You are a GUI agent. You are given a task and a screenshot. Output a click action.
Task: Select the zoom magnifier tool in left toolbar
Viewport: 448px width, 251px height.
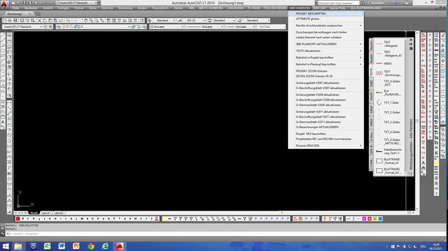click(x=10, y=95)
